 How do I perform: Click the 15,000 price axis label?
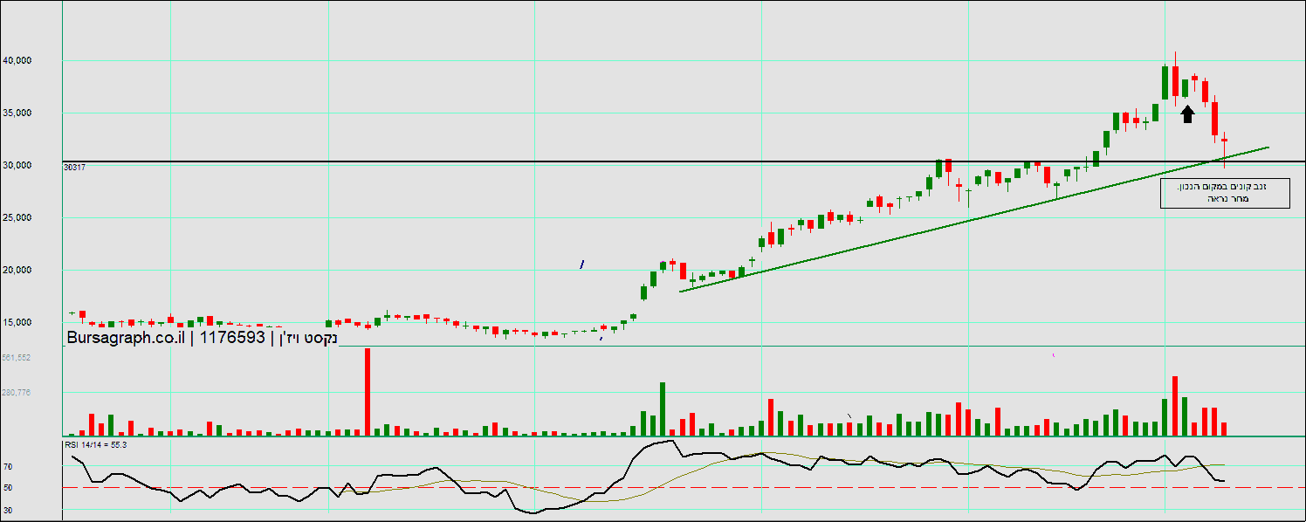coord(42,323)
